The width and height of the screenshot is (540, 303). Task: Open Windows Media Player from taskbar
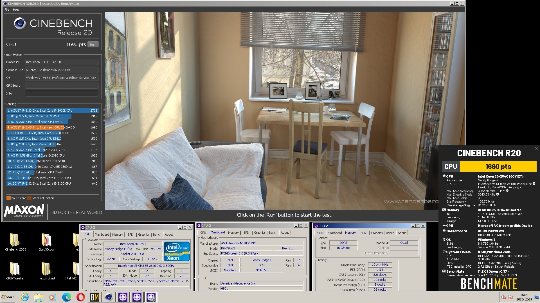click(x=52, y=297)
